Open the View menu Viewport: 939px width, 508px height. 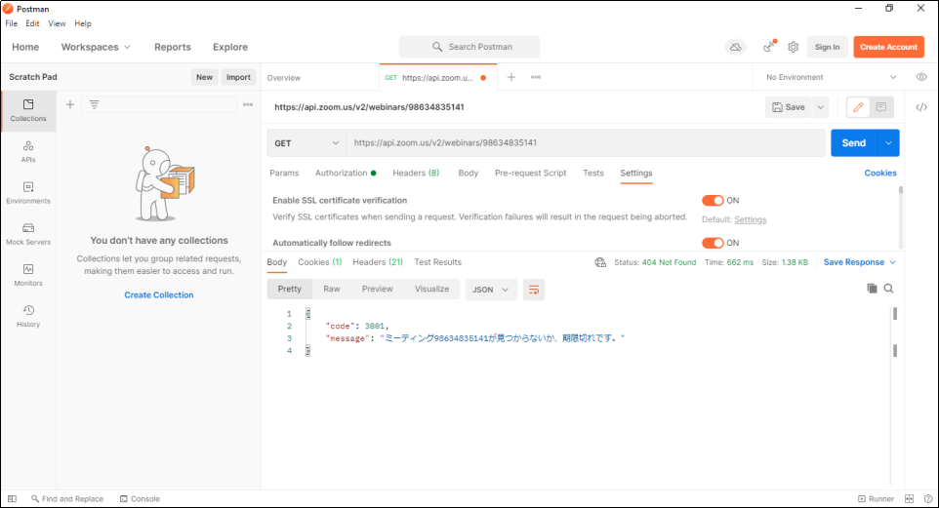[x=57, y=23]
